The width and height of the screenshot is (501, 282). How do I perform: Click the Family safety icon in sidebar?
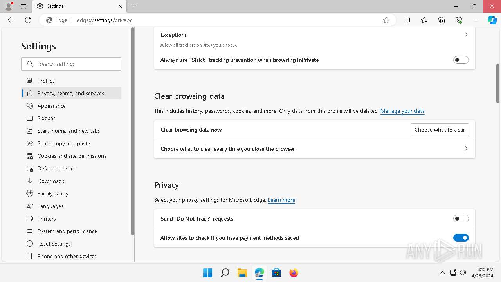(x=30, y=193)
